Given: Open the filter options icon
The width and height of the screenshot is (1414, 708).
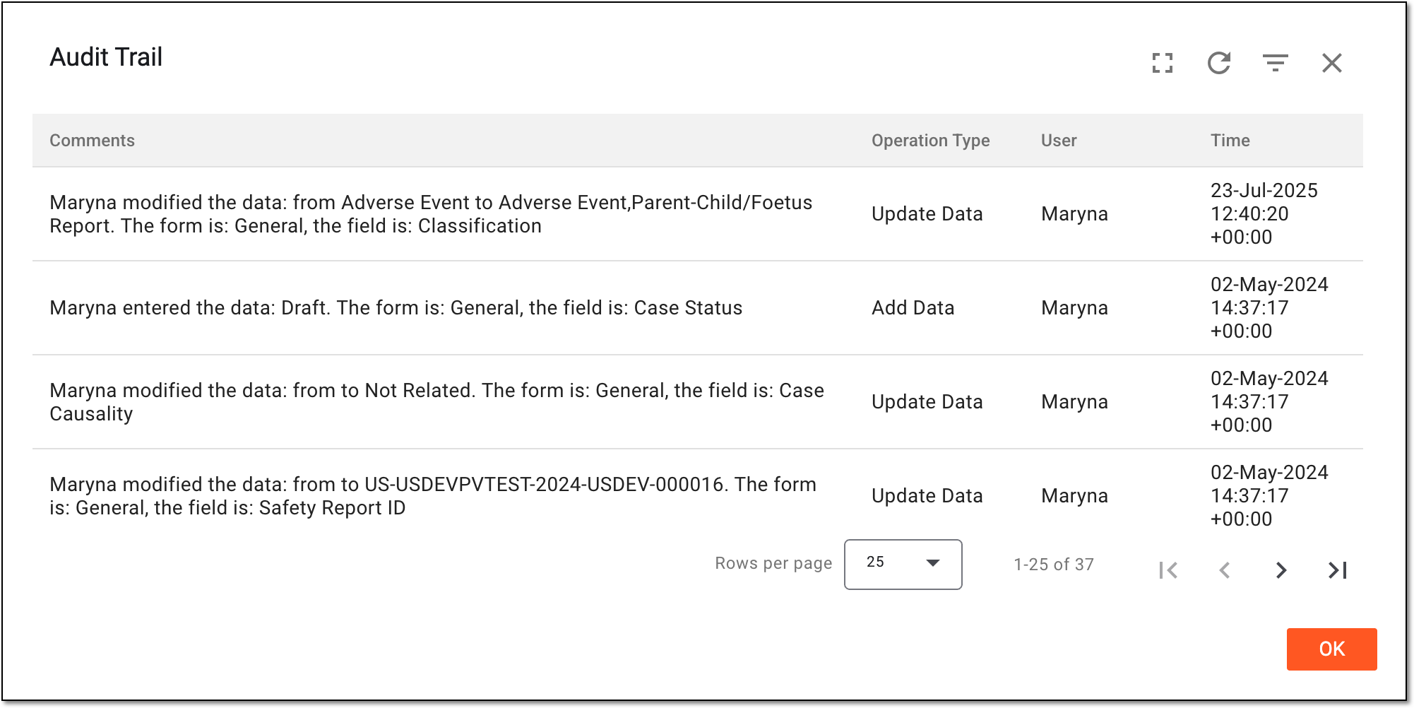Looking at the screenshot, I should click(x=1276, y=63).
